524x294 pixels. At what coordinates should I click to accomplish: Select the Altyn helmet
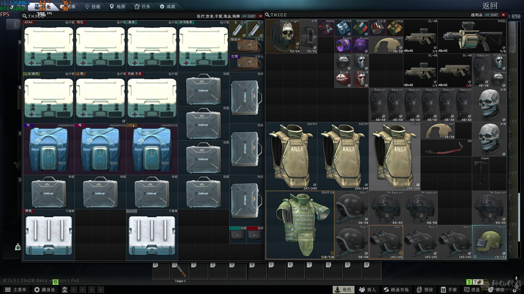coord(489,242)
